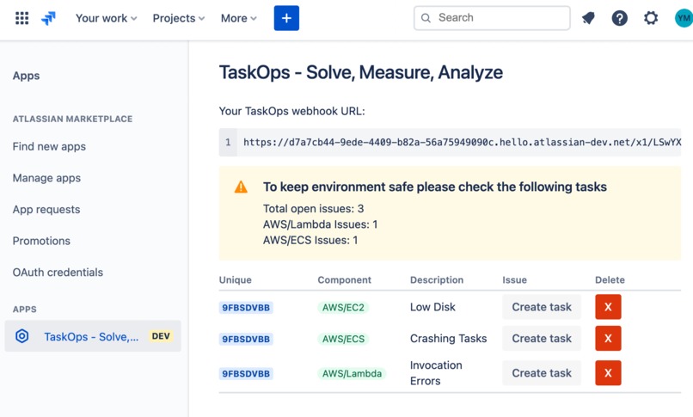Select TaskOps - Solve app in sidebar
The image size is (693, 417).
coord(93,336)
